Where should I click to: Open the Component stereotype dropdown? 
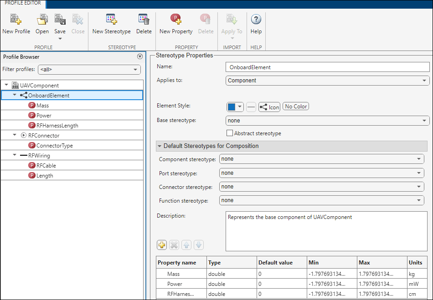pos(321,159)
